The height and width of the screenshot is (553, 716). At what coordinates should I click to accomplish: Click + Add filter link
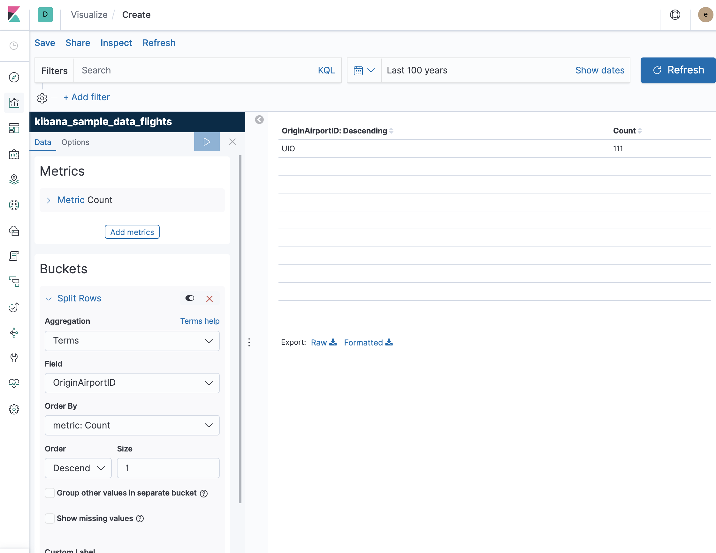87,97
